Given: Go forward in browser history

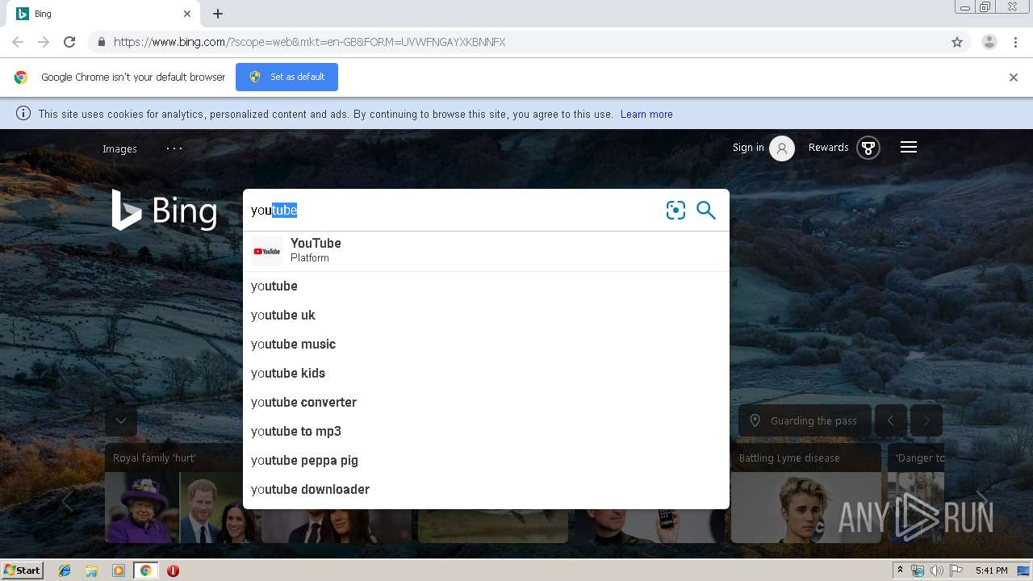Looking at the screenshot, I should click(44, 42).
